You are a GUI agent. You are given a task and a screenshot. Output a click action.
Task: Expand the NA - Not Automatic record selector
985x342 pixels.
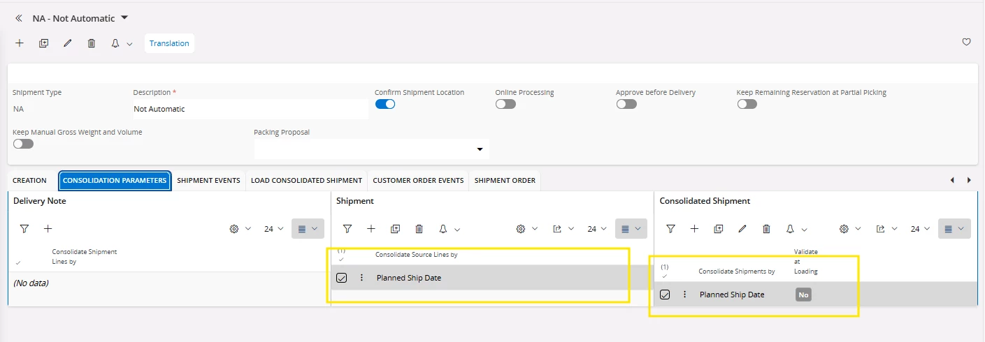coord(124,17)
